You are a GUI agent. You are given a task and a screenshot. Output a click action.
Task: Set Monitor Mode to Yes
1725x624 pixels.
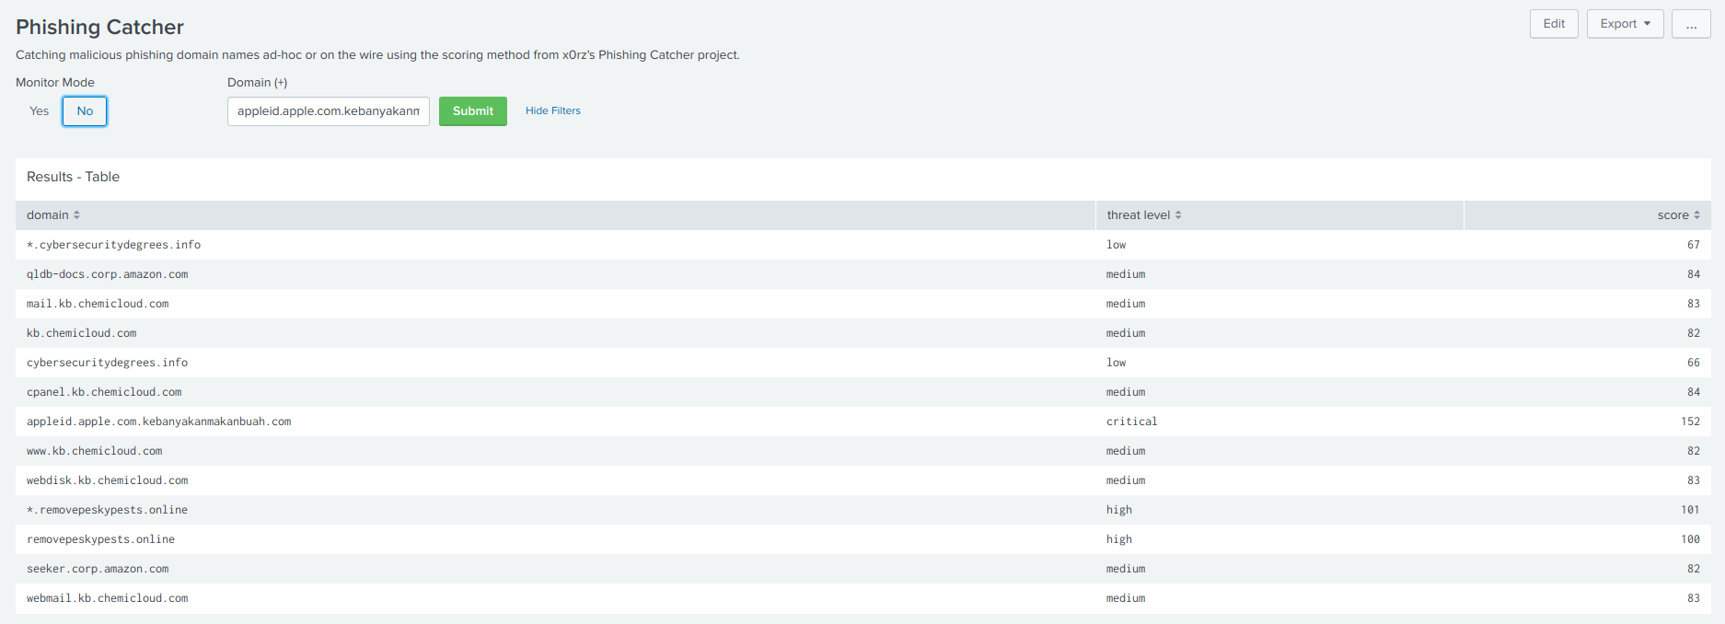(39, 111)
